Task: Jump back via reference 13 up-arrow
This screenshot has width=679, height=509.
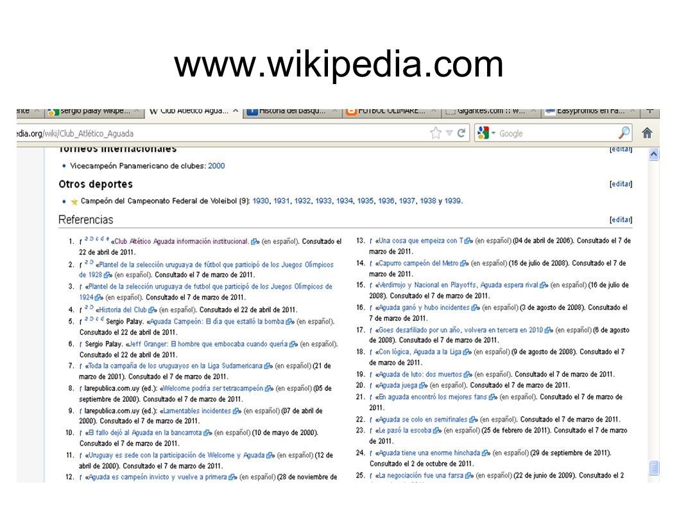Action: tap(371, 241)
